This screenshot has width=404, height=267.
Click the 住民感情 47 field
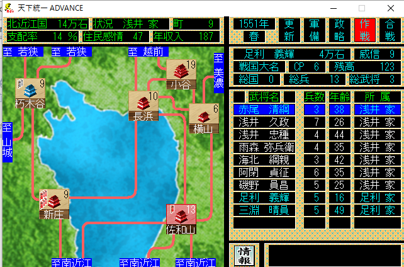click(116, 37)
